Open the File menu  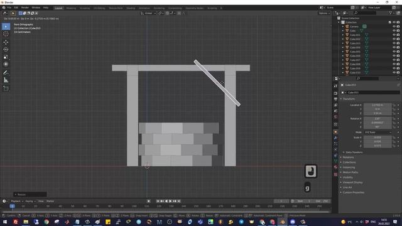click(9, 8)
